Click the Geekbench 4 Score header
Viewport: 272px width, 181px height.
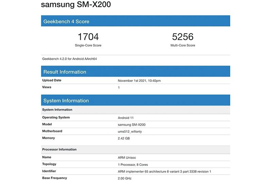[x=66, y=21]
